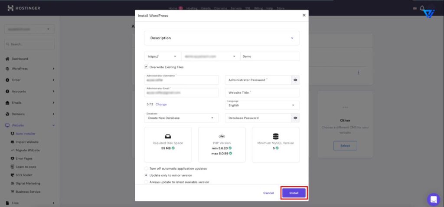Open Home in the top navigation
Screen dimensions: 444x207
[173, 8]
